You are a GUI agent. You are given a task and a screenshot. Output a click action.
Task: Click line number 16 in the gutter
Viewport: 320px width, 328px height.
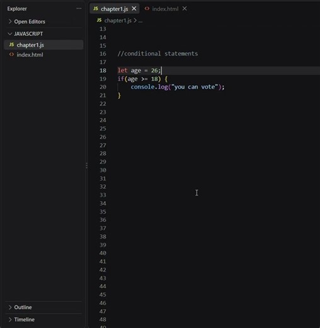coord(103,54)
